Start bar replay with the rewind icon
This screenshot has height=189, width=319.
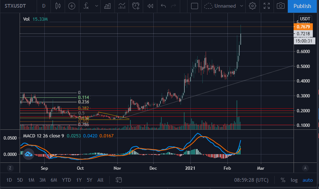150,6
